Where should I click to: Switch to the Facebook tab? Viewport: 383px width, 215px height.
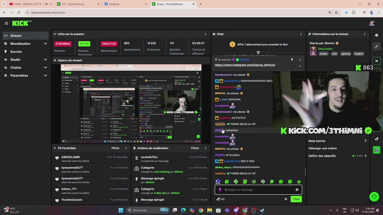click(x=126, y=4)
